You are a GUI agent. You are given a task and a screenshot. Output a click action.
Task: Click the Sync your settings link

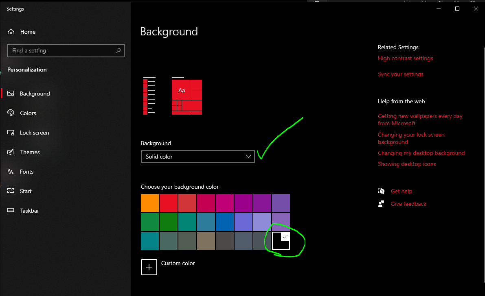[400, 74]
